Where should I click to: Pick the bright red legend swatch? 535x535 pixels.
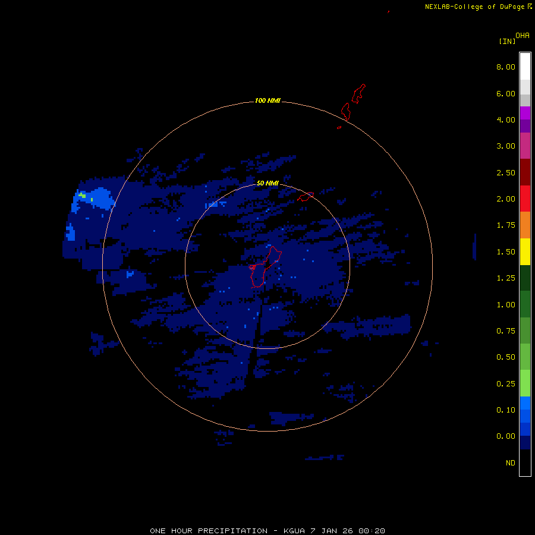(x=525, y=199)
